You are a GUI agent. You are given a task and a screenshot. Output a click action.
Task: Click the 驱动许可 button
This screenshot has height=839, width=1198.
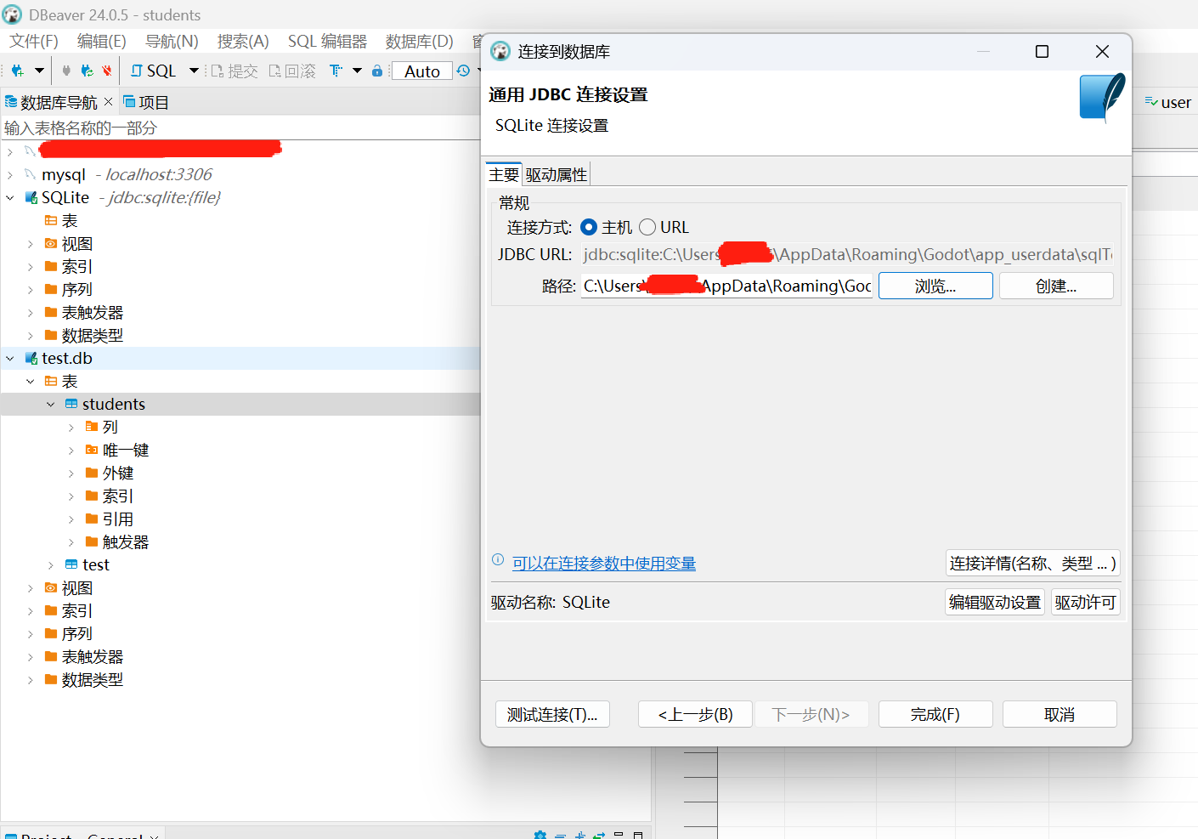tap(1085, 602)
